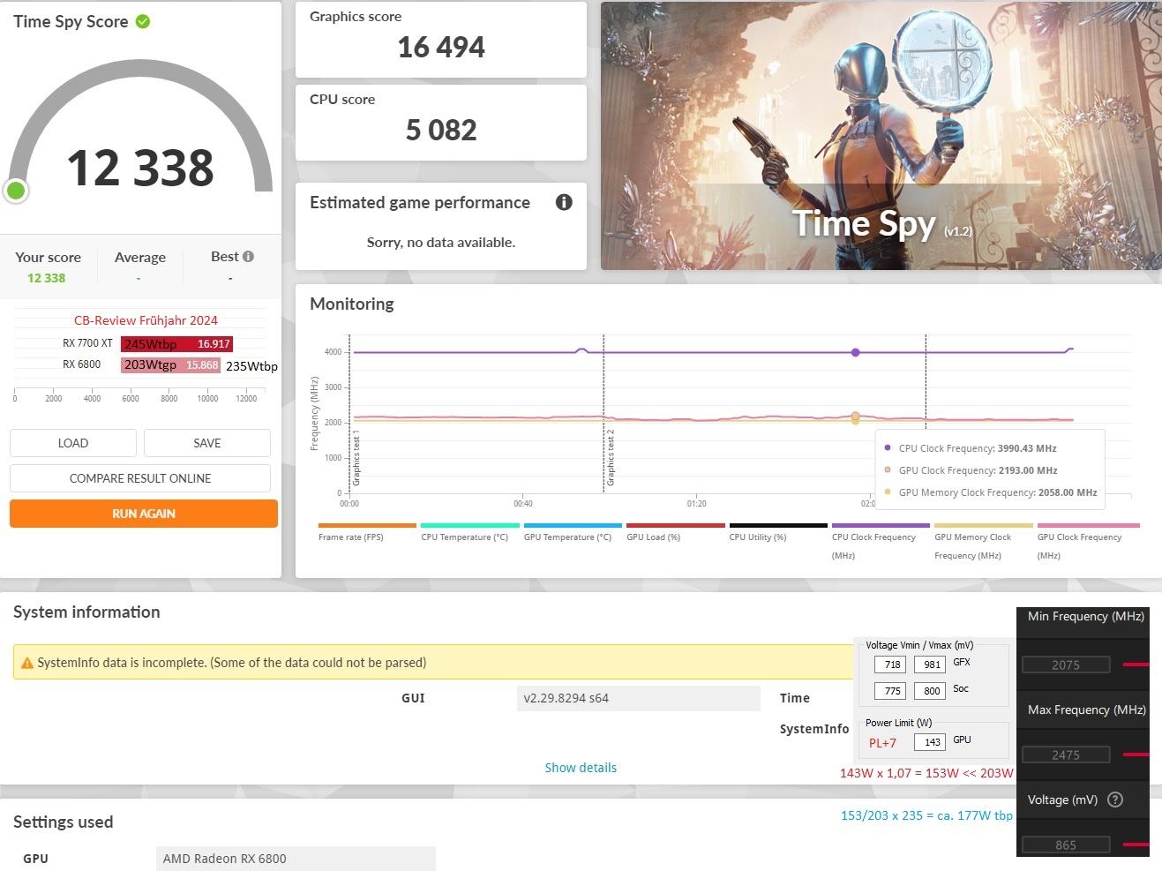
Task: Click the Monitoring heading
Action: 351,304
